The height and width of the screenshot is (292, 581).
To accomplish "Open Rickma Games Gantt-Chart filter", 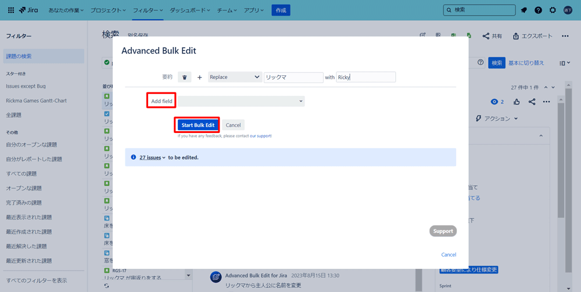I will (36, 100).
